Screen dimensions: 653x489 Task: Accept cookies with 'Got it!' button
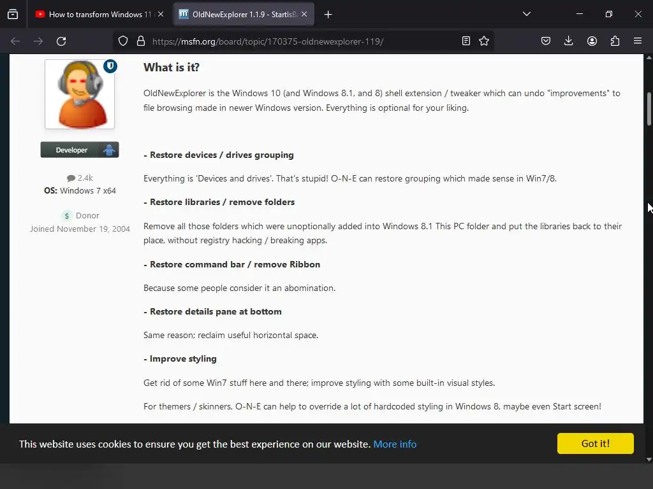(596, 443)
